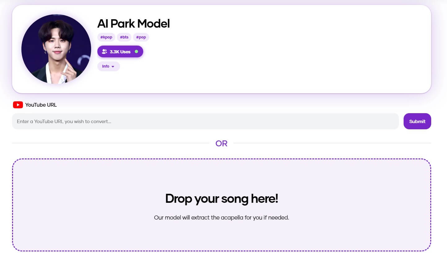Click the 3.3K Uses badge
447x253 pixels.
point(120,51)
